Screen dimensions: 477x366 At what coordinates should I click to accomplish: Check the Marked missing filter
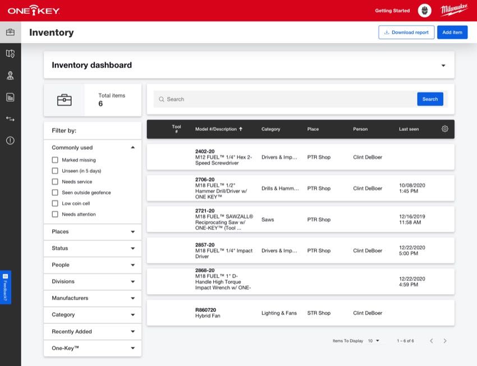54,159
